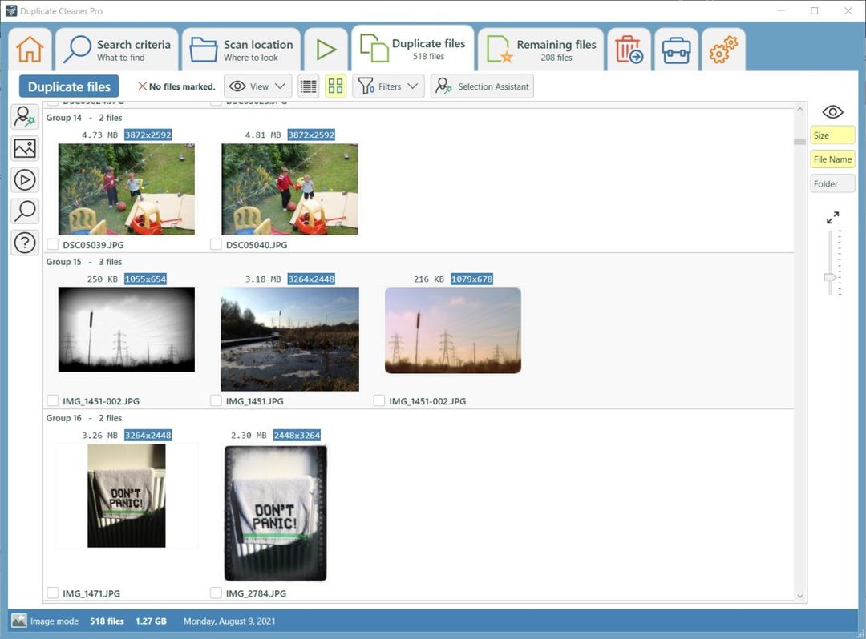Switch to thumbnail grid view icon
Viewport: 866px width, 639px height.
(335, 86)
